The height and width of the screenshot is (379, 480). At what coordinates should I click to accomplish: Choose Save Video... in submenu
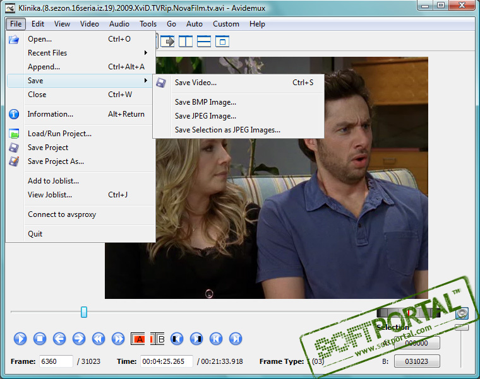tap(239, 83)
